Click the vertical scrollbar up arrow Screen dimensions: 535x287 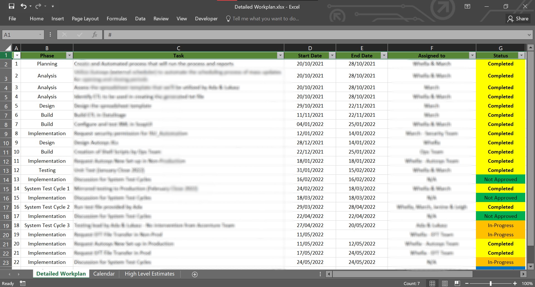pos(531,48)
